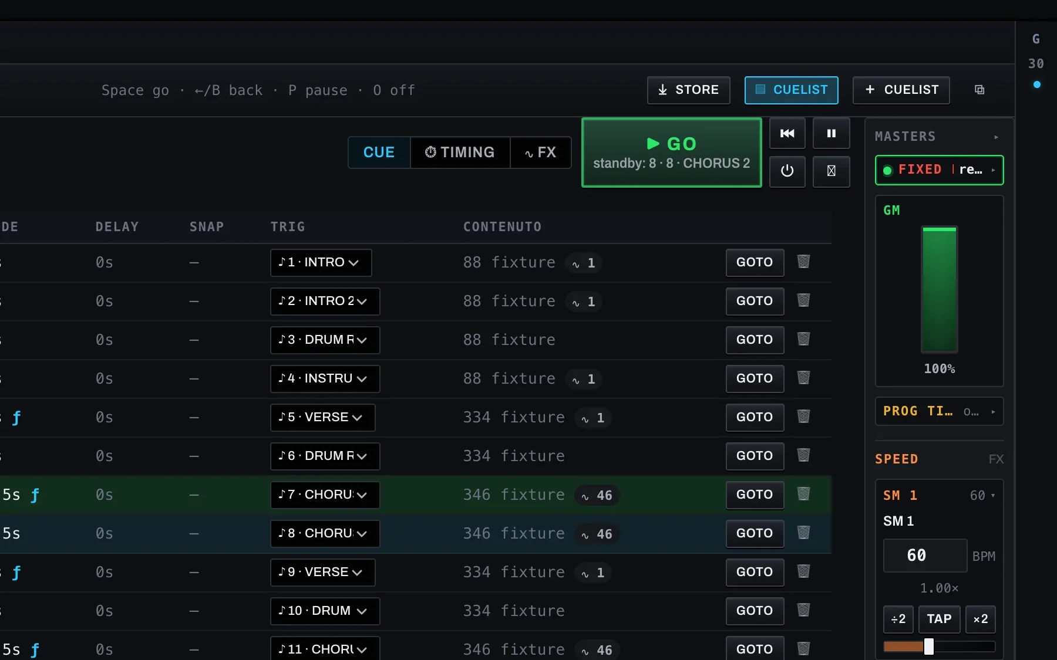Screen dimensions: 1057x660
Task: Click the FX badge 1 in 5 VERSE row
Action: [593, 418]
